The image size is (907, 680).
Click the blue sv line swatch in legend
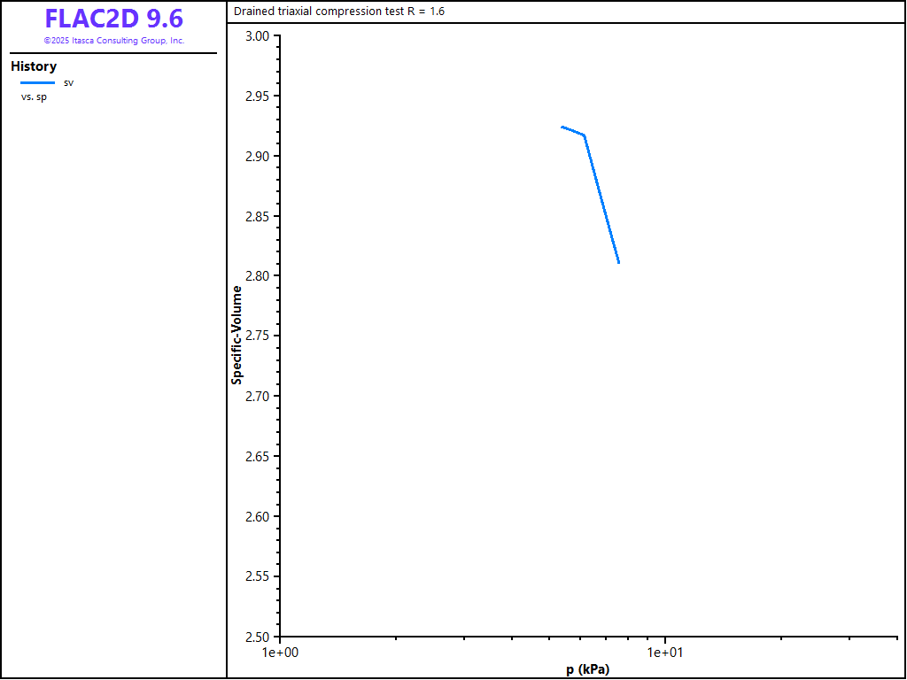37,82
